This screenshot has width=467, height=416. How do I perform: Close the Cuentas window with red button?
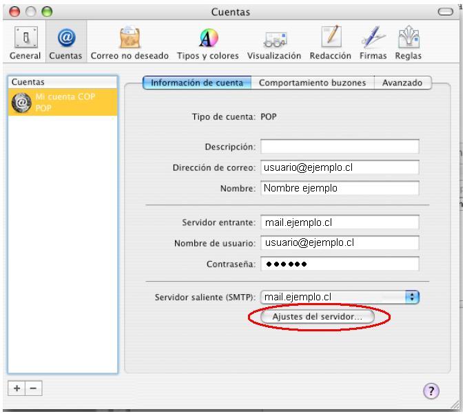(x=14, y=12)
